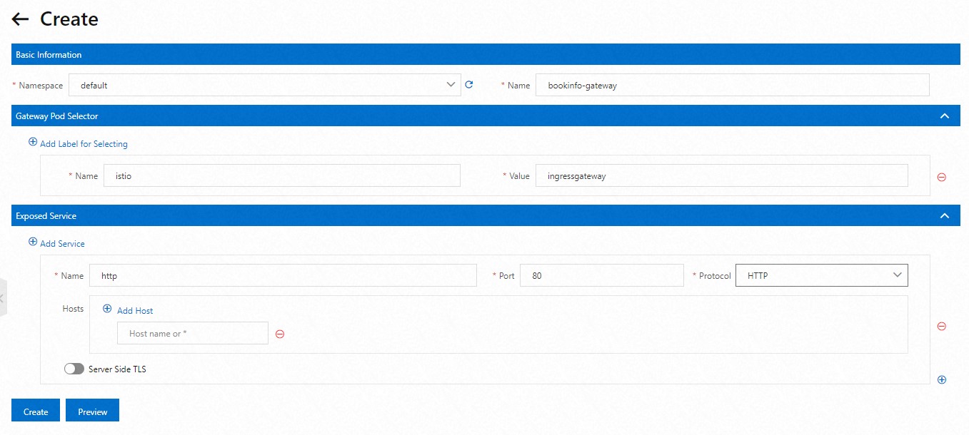Click the Add Service link
The image size is (969, 435).
[x=62, y=244]
